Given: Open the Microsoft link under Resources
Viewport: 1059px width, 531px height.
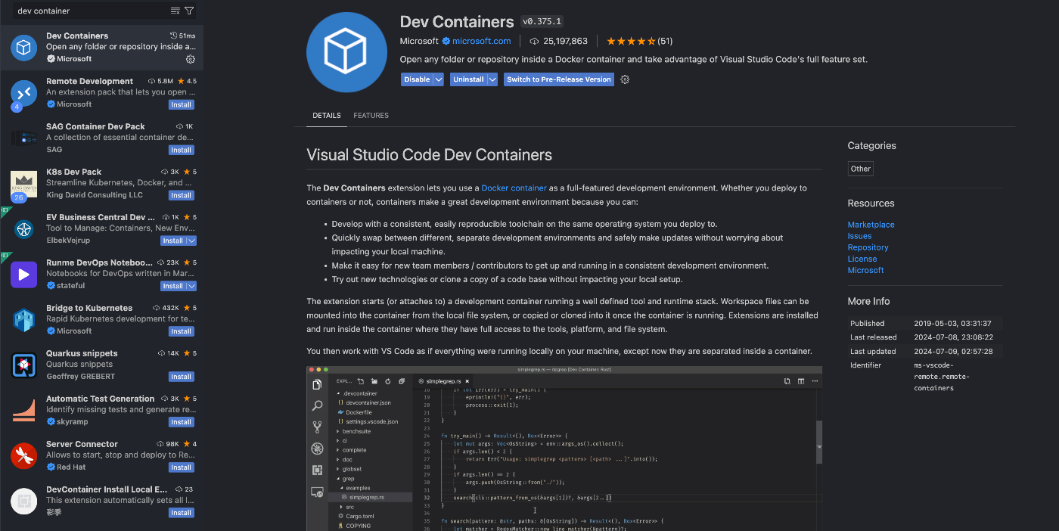Looking at the screenshot, I should (x=865, y=270).
